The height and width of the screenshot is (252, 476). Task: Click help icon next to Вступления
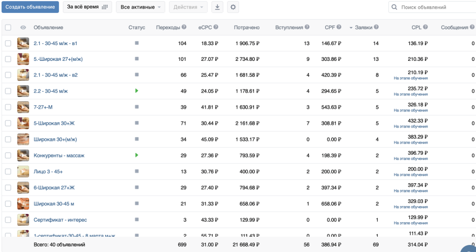click(x=307, y=27)
